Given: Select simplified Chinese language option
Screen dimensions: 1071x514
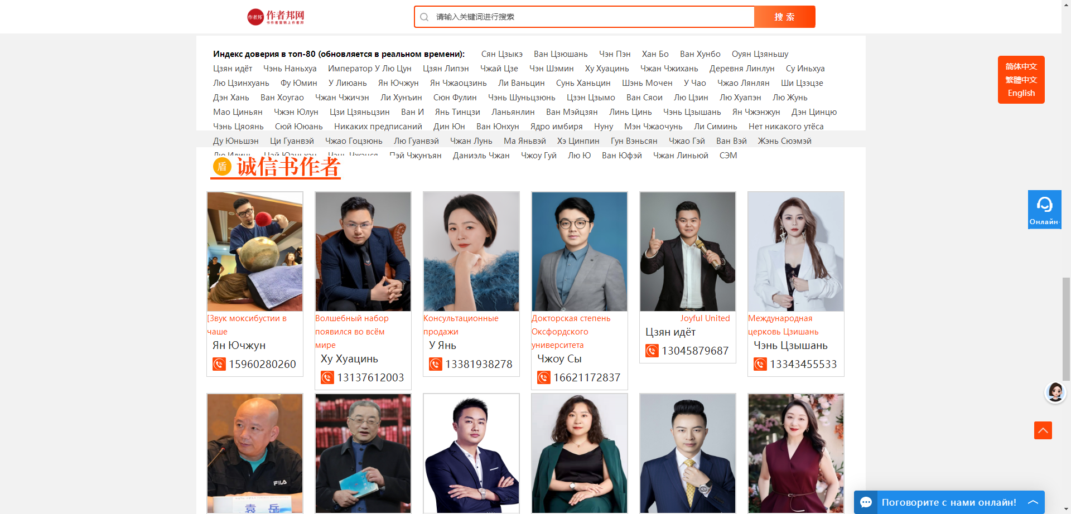Looking at the screenshot, I should [1021, 66].
